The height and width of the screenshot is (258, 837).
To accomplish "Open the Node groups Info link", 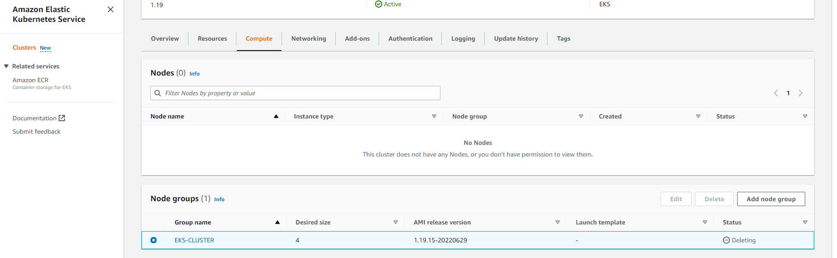I will tap(219, 199).
